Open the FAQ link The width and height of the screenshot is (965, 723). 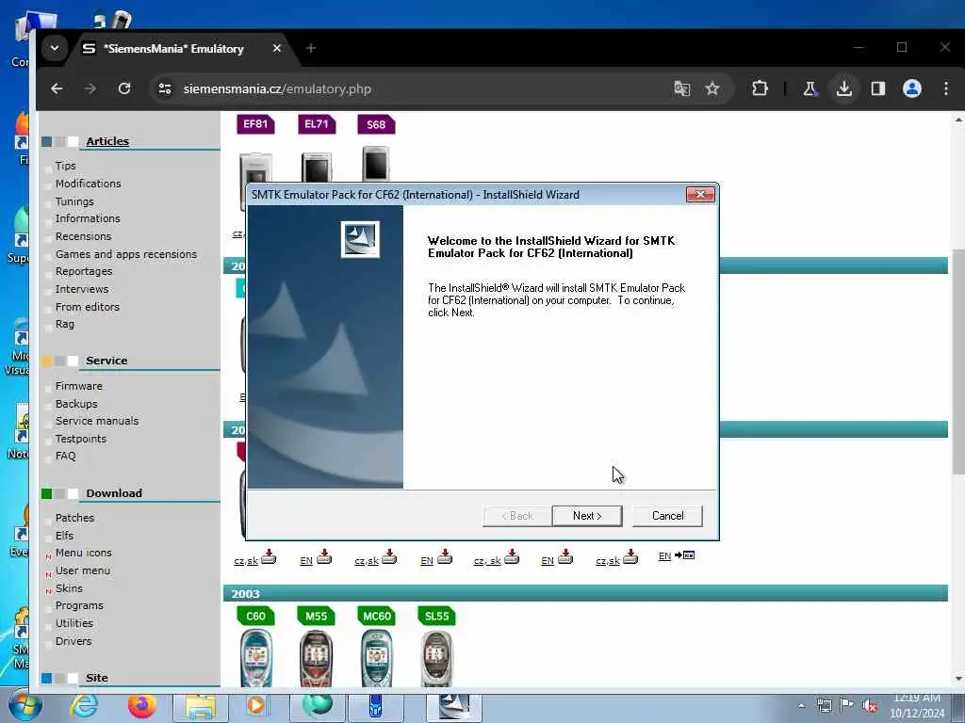point(65,457)
